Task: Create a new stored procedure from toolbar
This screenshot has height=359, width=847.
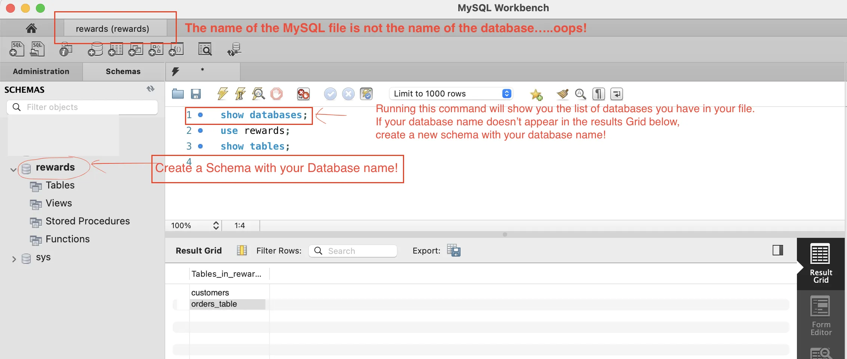Action: point(156,49)
